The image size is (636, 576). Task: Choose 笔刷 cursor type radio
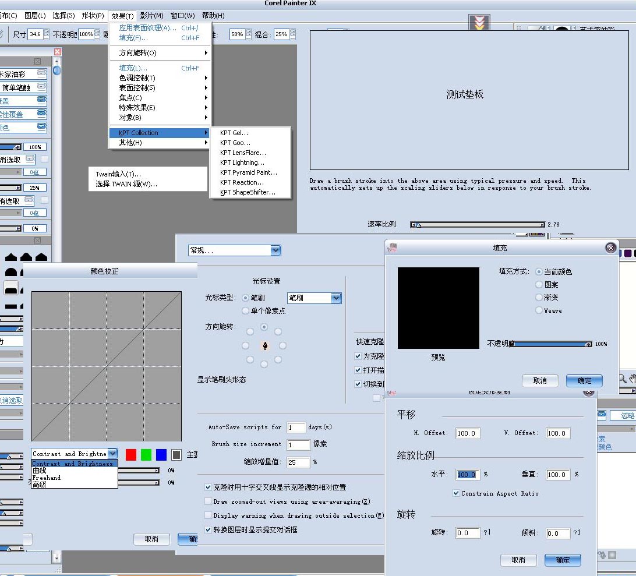pos(245,298)
